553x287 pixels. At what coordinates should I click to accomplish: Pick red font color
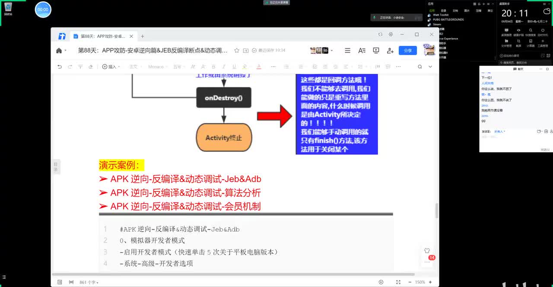click(259, 67)
